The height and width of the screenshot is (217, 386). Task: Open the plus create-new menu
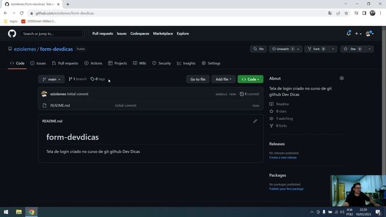coord(358,34)
